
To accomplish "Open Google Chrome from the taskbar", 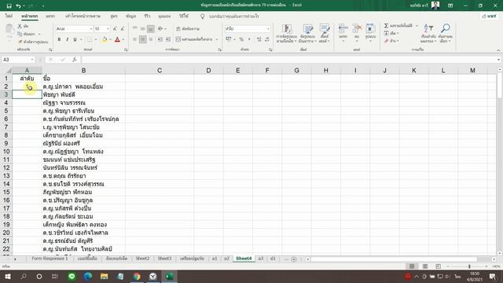I will tap(137, 276).
